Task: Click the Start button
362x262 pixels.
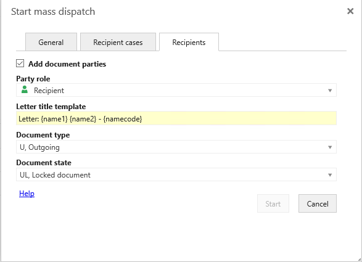Action: pos(273,203)
